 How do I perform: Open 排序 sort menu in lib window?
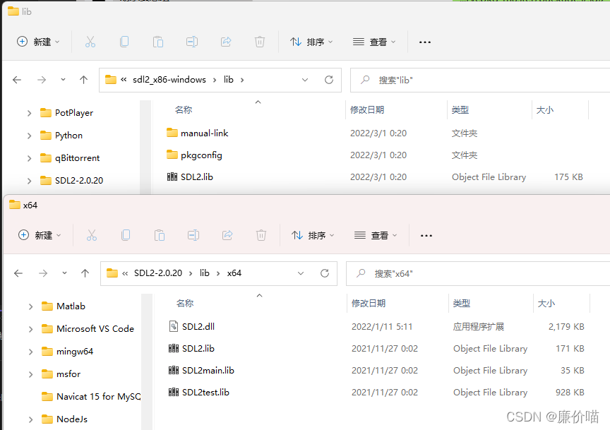tap(311, 42)
